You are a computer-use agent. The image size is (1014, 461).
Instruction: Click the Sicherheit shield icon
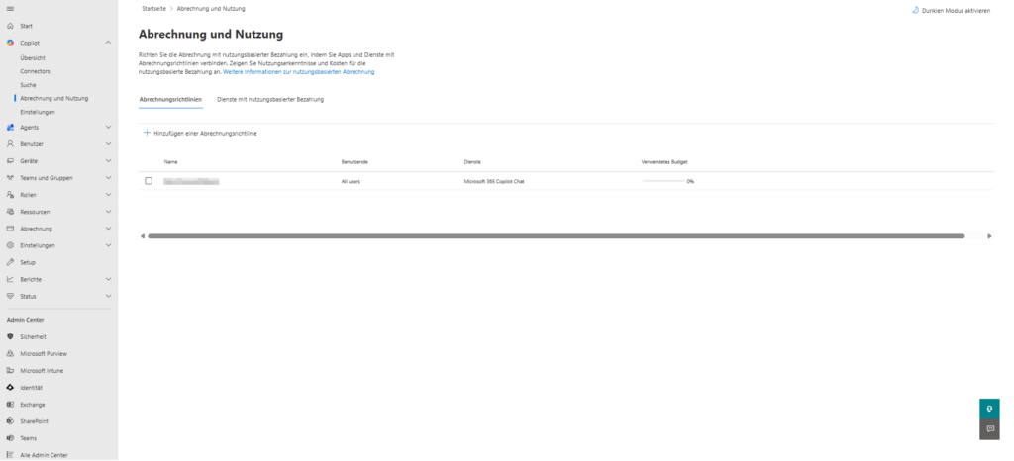(10, 336)
